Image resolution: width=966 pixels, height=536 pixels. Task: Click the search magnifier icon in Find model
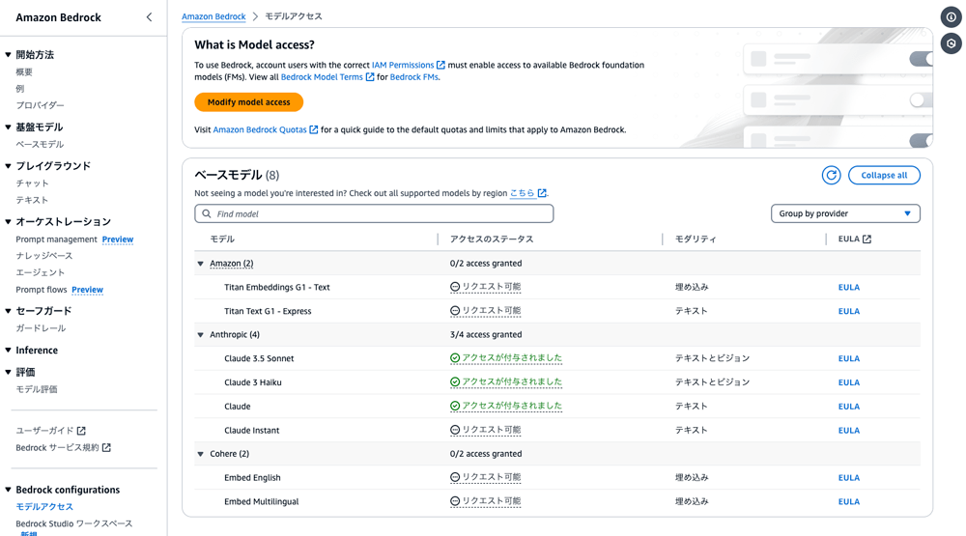click(x=207, y=213)
